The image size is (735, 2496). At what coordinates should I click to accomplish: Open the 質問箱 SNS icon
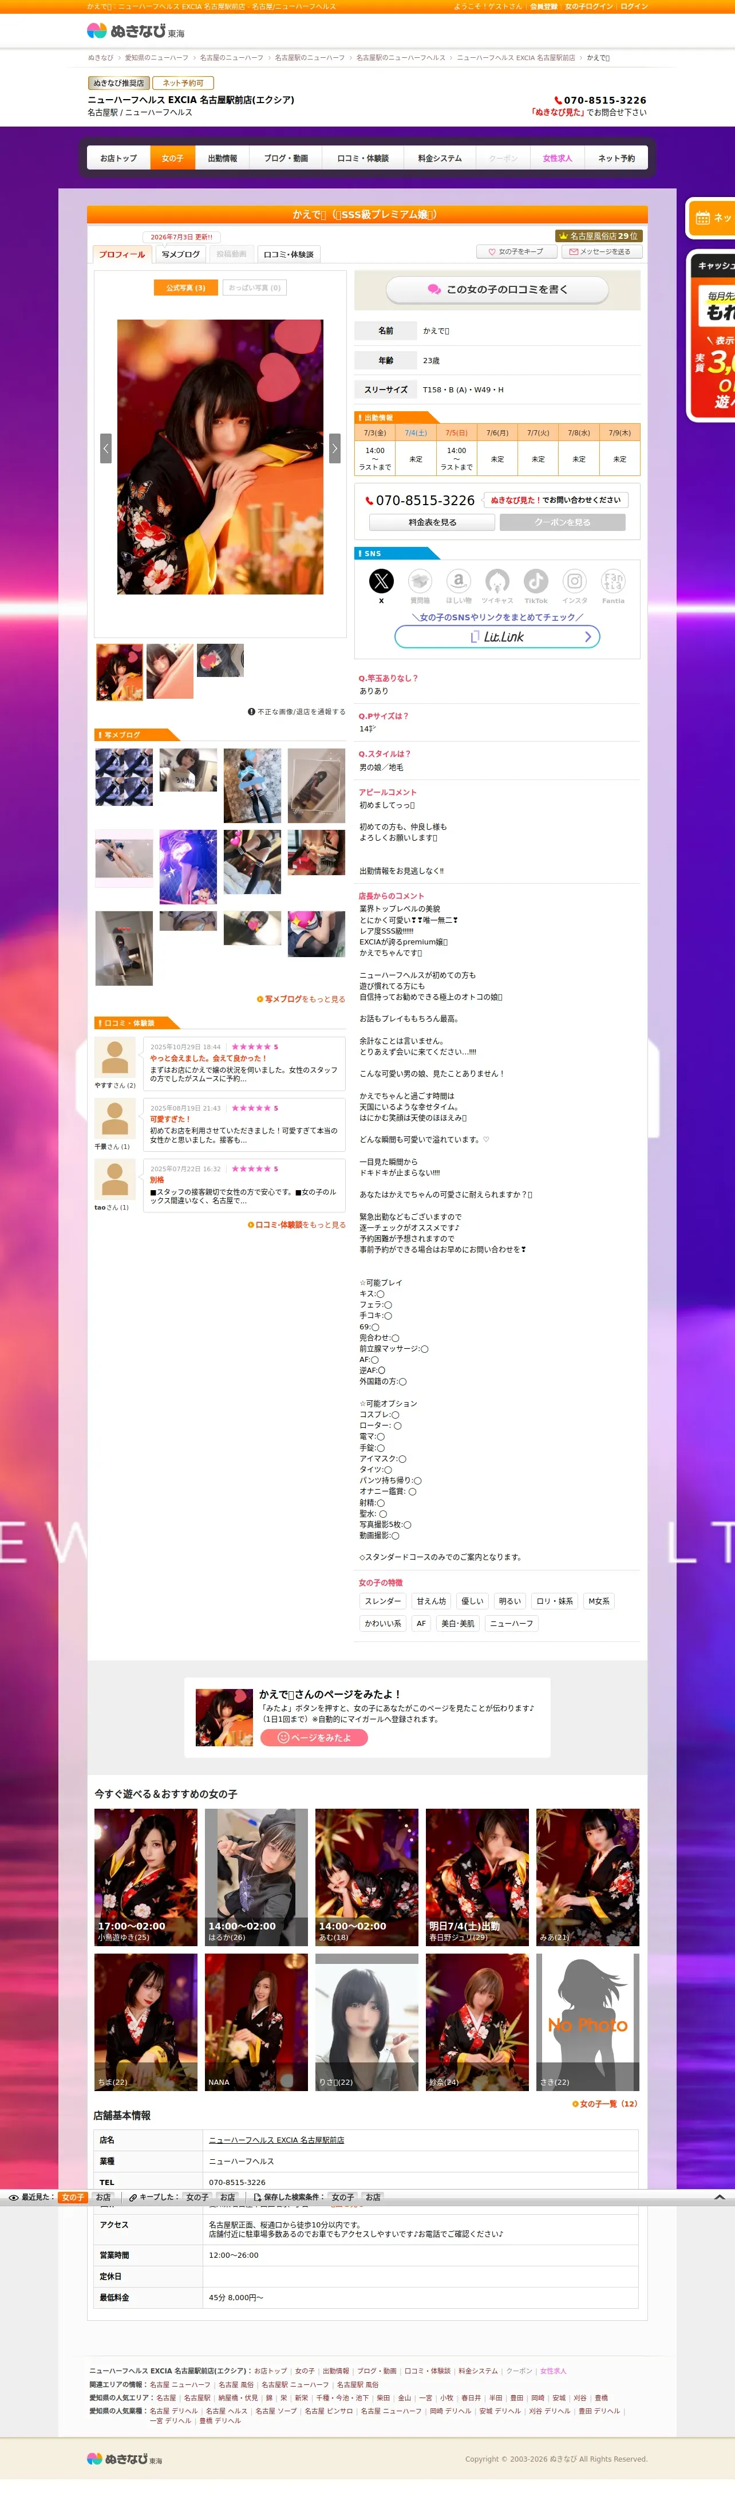(420, 580)
